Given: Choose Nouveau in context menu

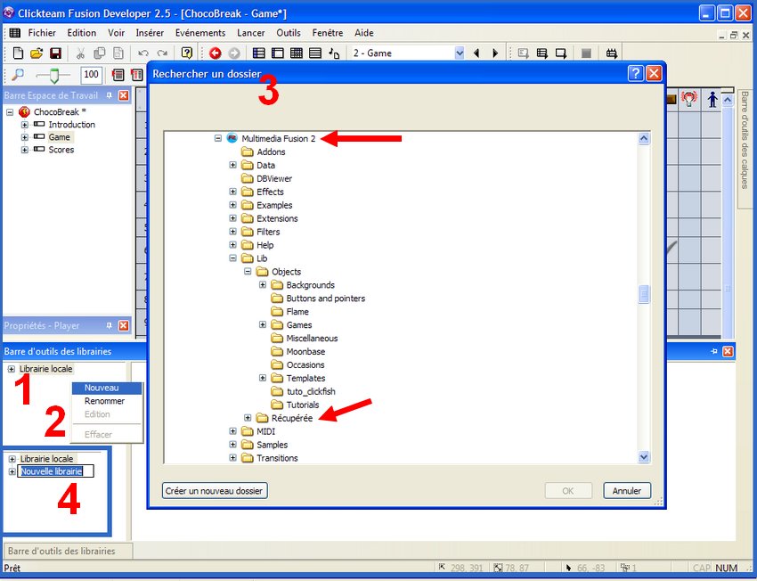Looking at the screenshot, I should (107, 388).
